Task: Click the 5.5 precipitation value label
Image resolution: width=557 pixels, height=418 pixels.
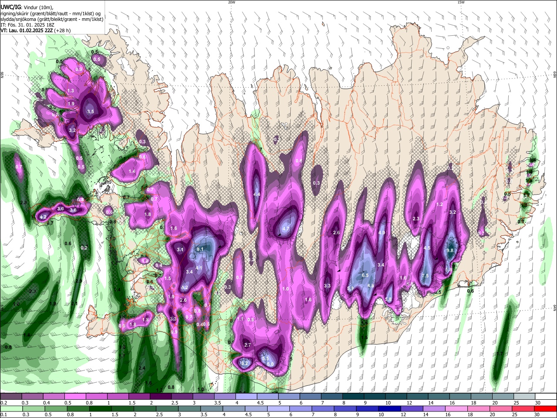Action: click(x=265, y=358)
